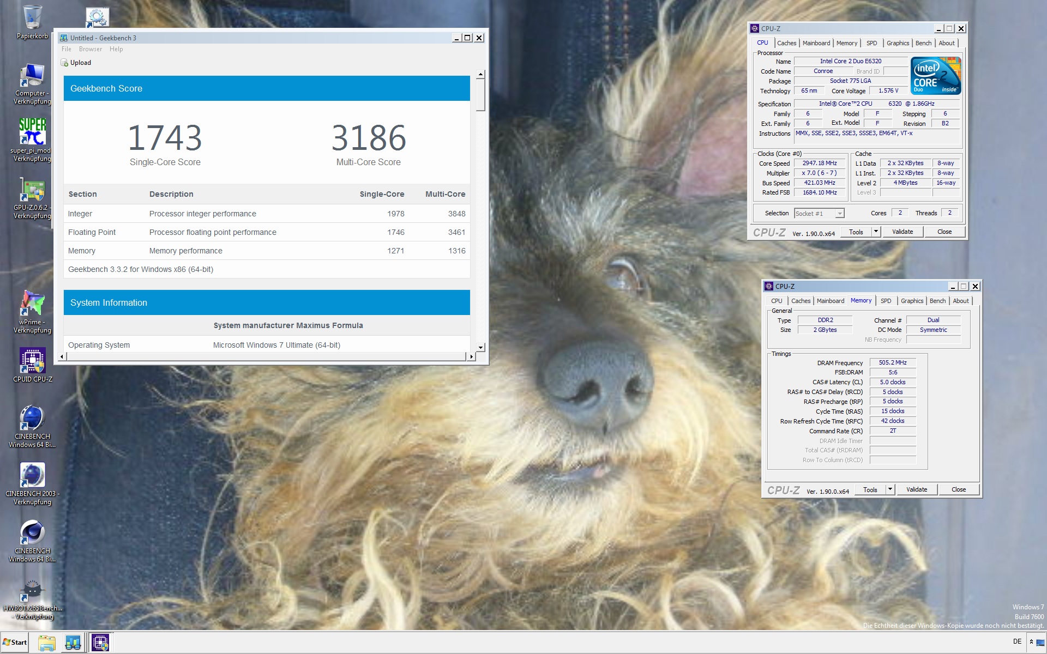
Task: Switch to SPD tab in the Memory CPU-Z window
Action: (x=886, y=301)
